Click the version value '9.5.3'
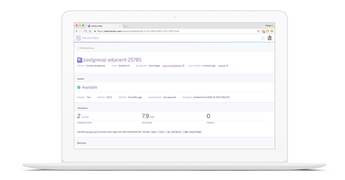The width and height of the screenshot is (345, 180). click(109, 97)
